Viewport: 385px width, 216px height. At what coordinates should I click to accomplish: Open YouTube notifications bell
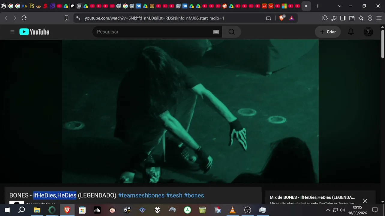(x=351, y=32)
